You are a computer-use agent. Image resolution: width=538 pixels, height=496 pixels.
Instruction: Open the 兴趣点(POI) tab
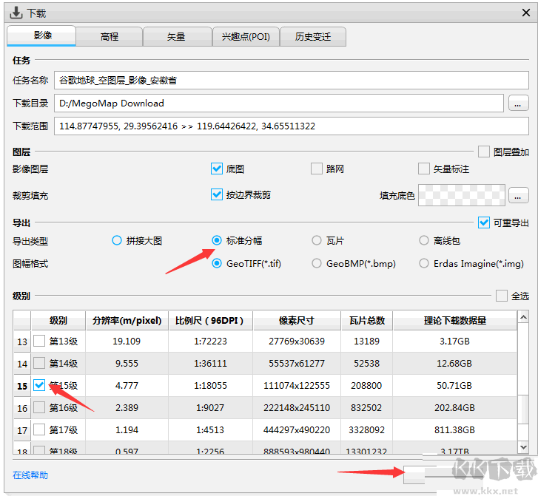(x=246, y=36)
